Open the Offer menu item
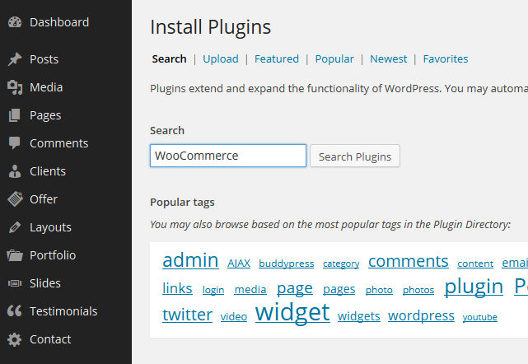The height and width of the screenshot is (364, 528). click(44, 199)
